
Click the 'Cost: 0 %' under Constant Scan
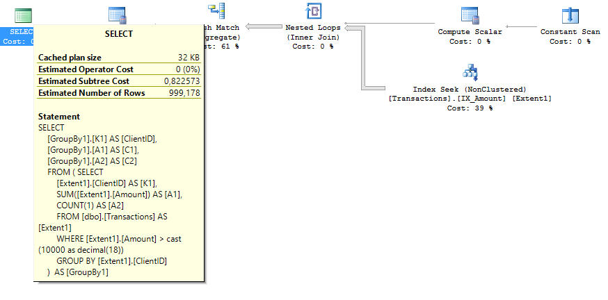(570, 42)
